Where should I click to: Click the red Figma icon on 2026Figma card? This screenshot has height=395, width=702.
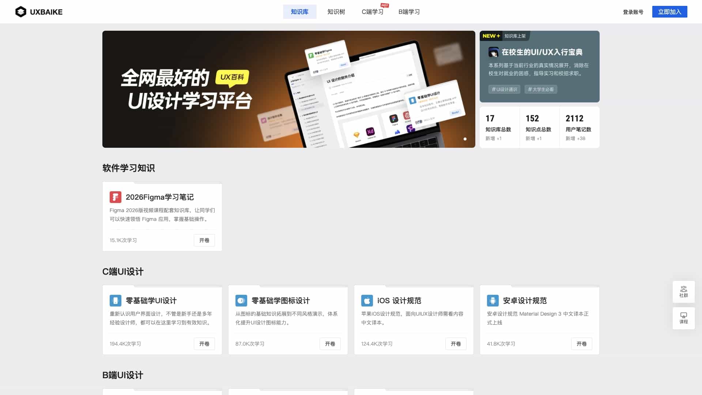coord(116,197)
